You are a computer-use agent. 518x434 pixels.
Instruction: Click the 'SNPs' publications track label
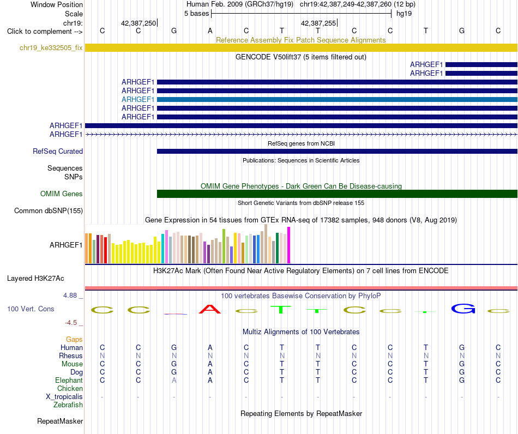[74, 177]
